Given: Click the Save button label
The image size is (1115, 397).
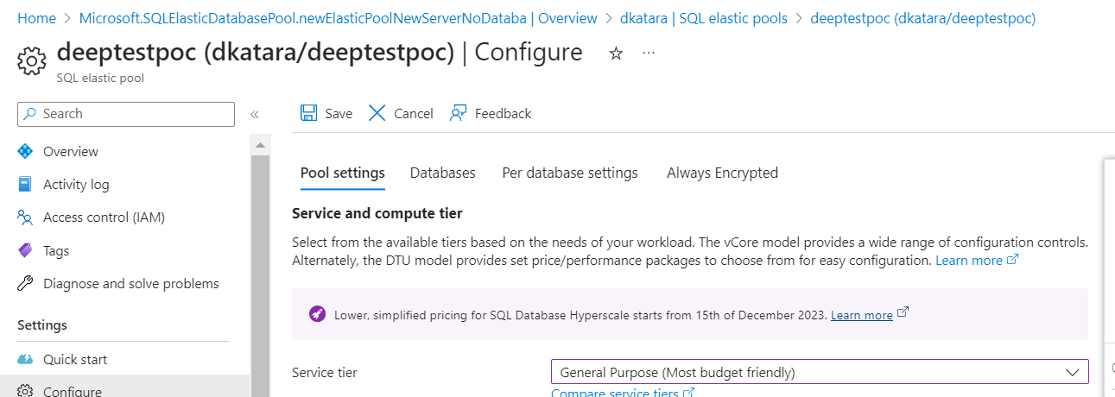Looking at the screenshot, I should point(339,113).
